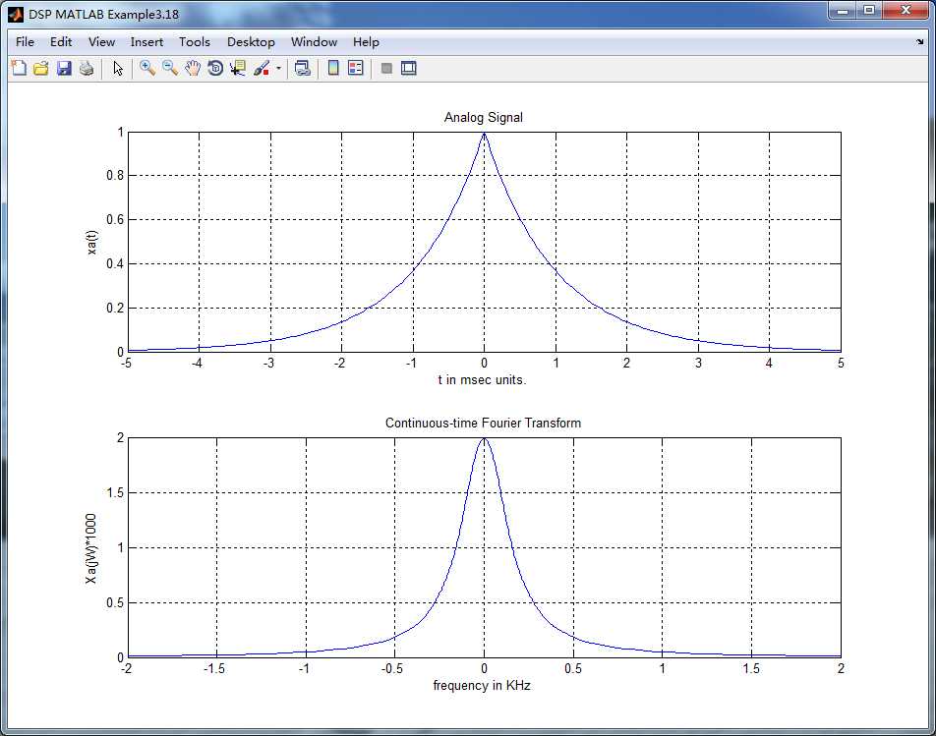Open the Insert menu
This screenshot has height=736, width=936.
coord(146,41)
